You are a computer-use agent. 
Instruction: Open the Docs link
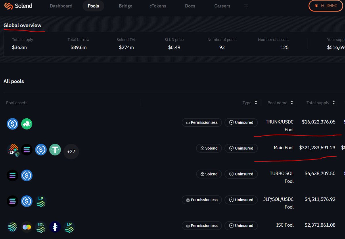click(190, 6)
